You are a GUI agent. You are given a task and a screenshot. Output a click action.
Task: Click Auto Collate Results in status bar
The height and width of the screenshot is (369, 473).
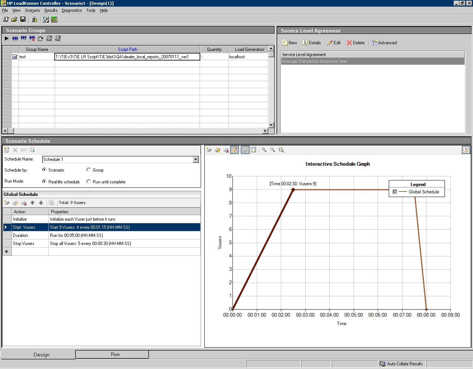click(x=401, y=364)
